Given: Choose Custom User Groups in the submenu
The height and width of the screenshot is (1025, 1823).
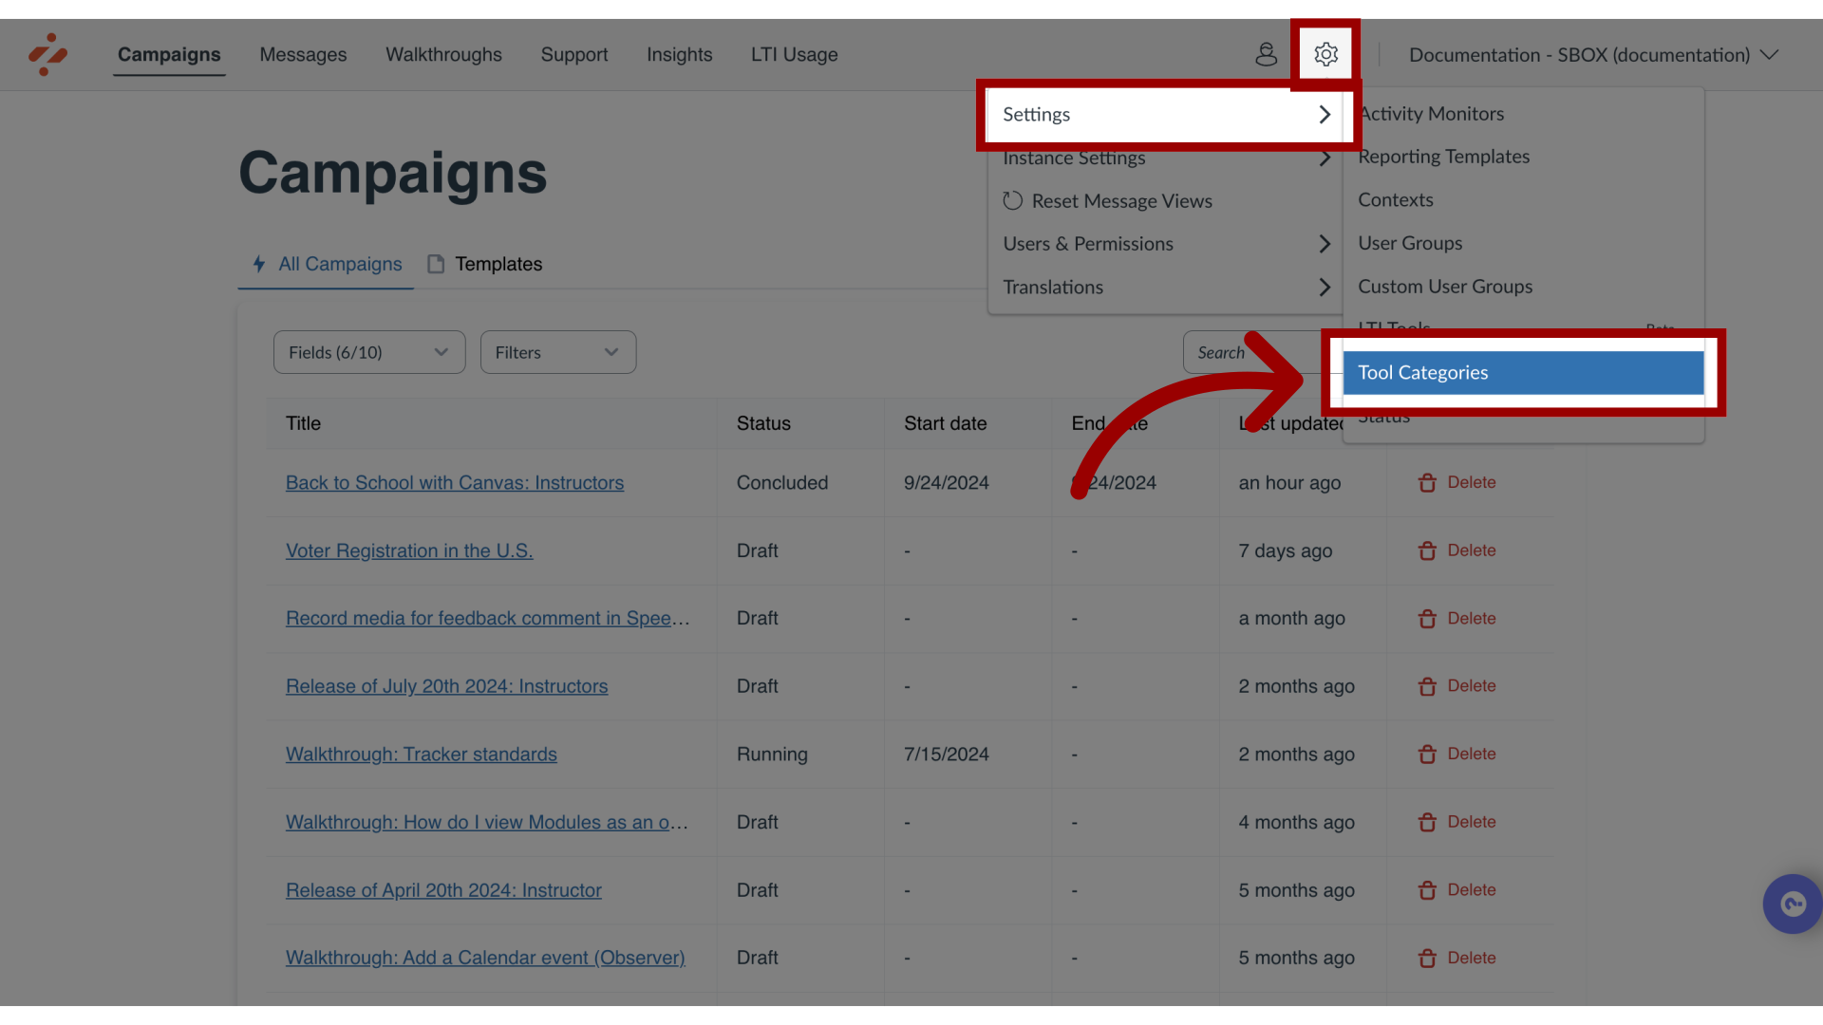Looking at the screenshot, I should click(x=1523, y=287).
